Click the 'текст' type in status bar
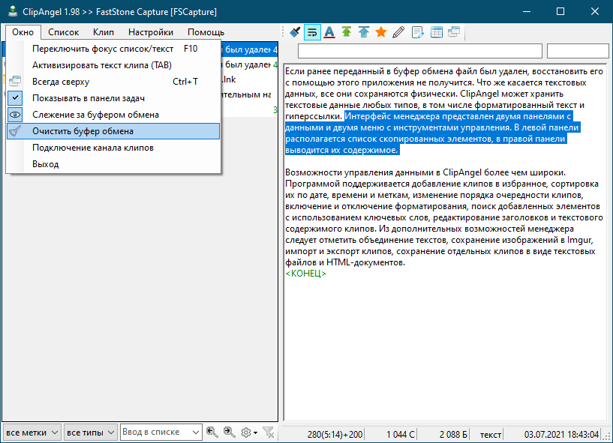 491,435
